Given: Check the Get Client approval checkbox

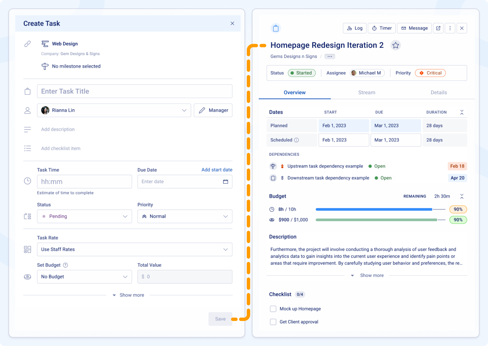Looking at the screenshot, I should coord(273,322).
